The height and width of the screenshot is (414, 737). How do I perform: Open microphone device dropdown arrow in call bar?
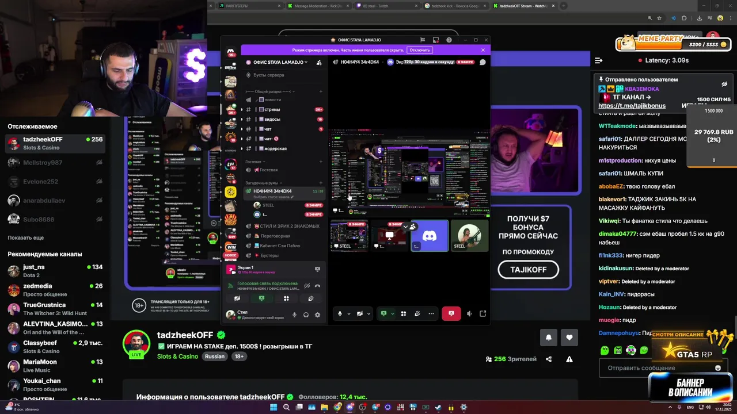348,313
